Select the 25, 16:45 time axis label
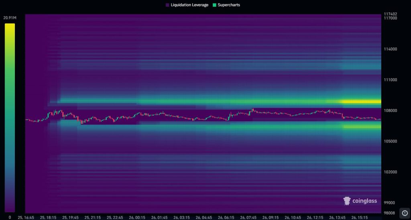411x220 pixels. [x=26, y=217]
